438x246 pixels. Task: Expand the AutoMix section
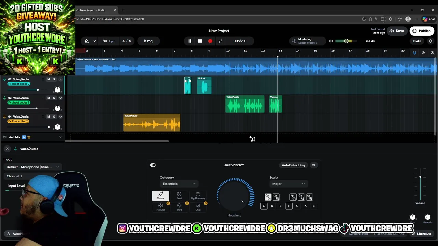coord(60,137)
